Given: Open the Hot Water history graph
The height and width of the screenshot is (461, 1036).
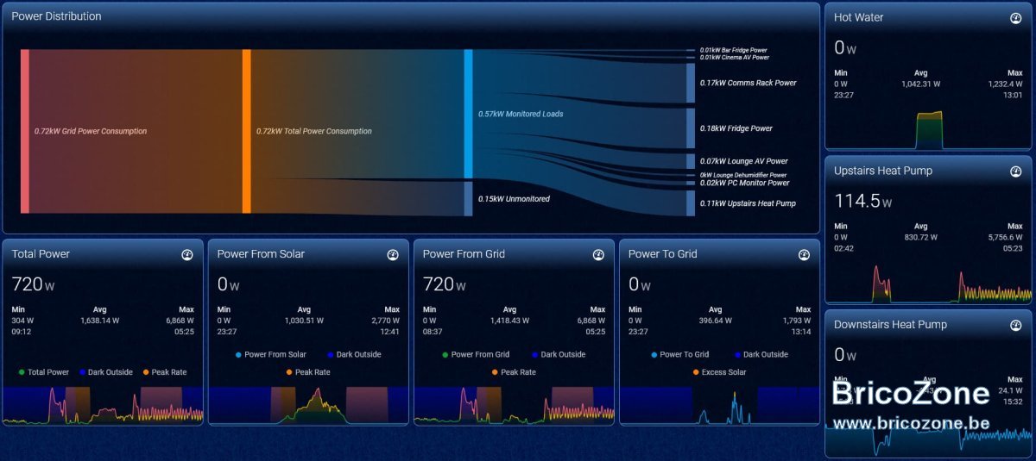Looking at the screenshot, I should (x=928, y=130).
